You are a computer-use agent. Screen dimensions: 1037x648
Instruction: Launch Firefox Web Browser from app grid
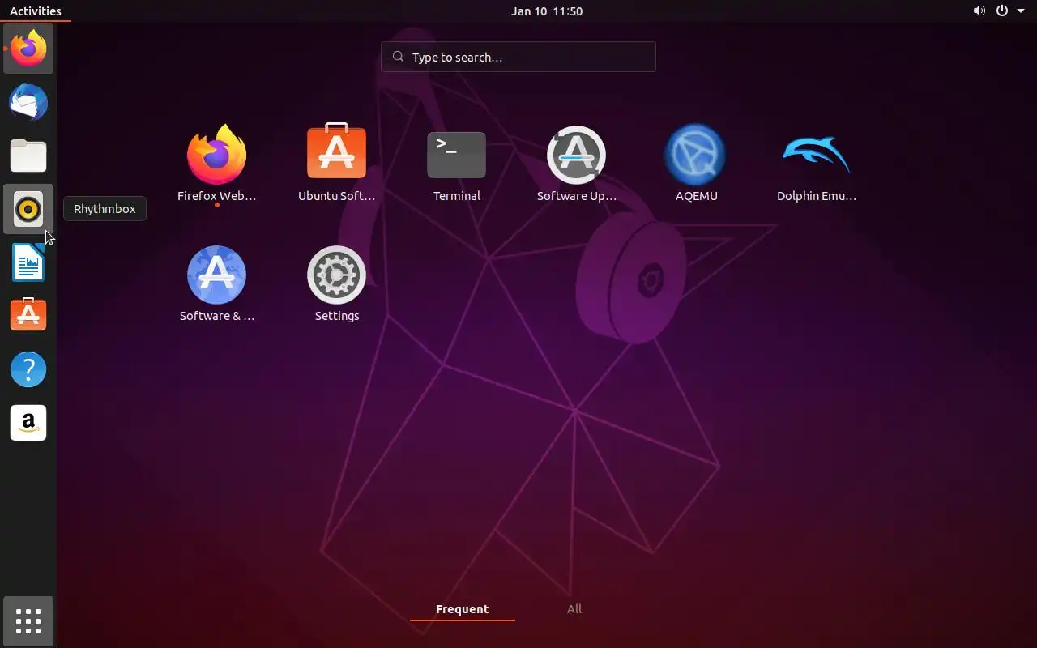[216, 164]
